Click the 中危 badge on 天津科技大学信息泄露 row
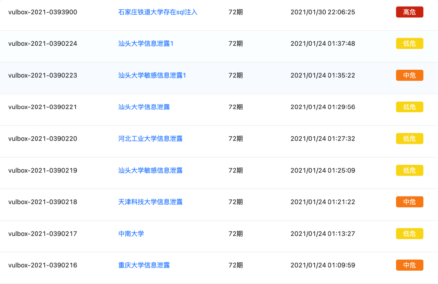This screenshot has height=284, width=438. (x=409, y=202)
